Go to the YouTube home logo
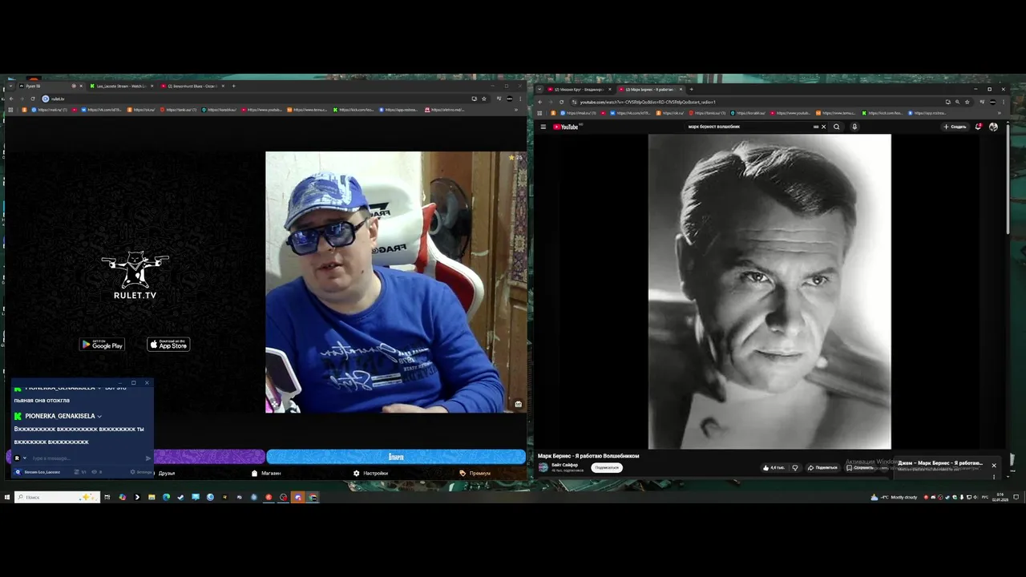Viewport: 1026px width, 577px height. coord(567,127)
